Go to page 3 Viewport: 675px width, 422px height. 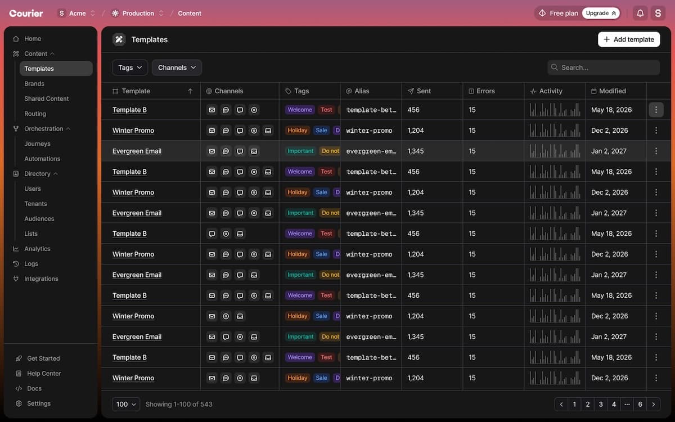point(601,404)
